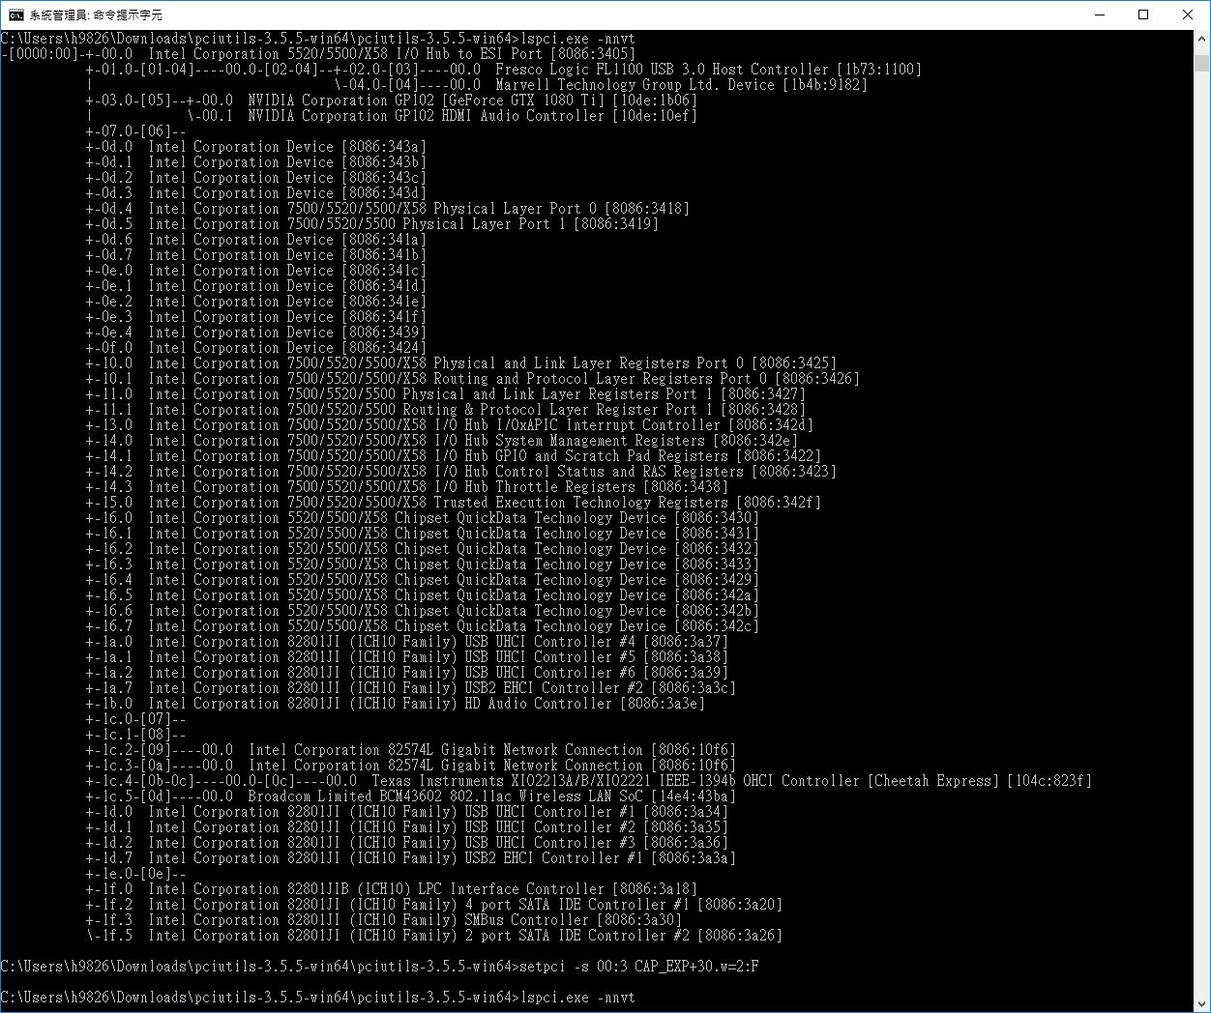Viewport: 1211px width, 1013px height.
Task: Click the 'USB2 EHCI Controller #2' line
Action: 410,688
